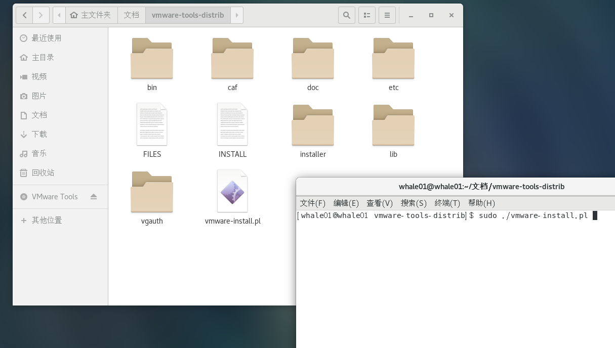The height and width of the screenshot is (348, 615).
Task: Open terminal 终端(T) menu
Action: pos(447,203)
